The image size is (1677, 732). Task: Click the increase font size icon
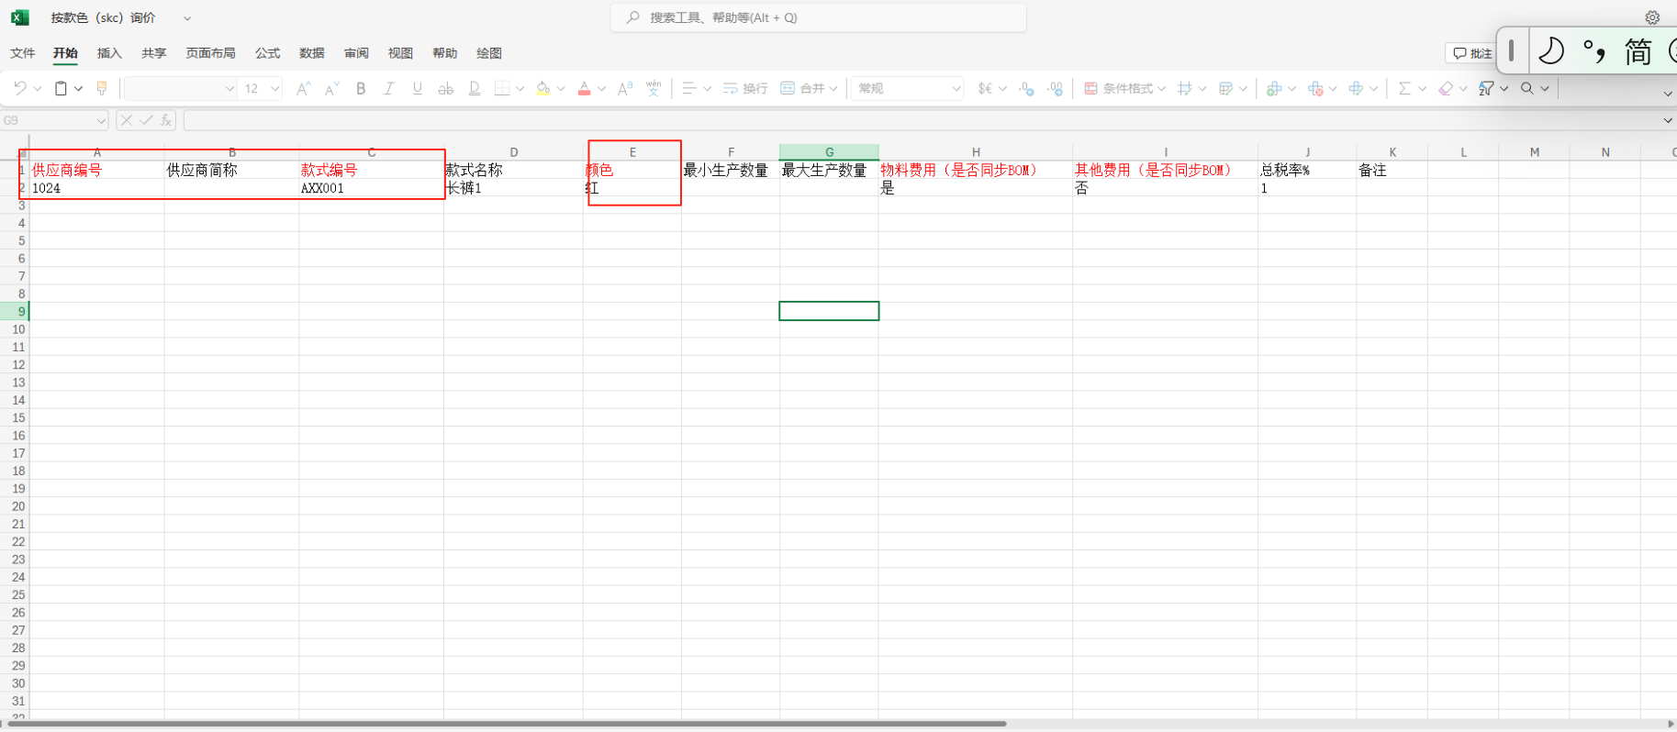(303, 88)
